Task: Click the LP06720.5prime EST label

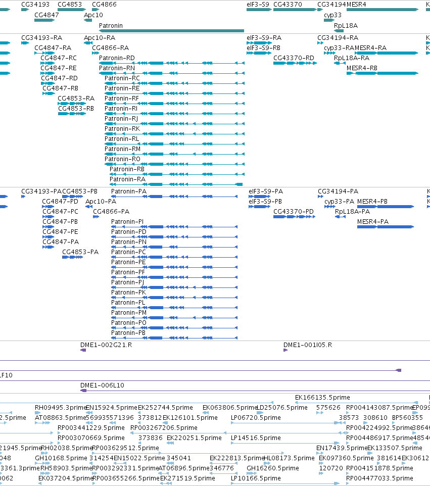Action: 256,417
